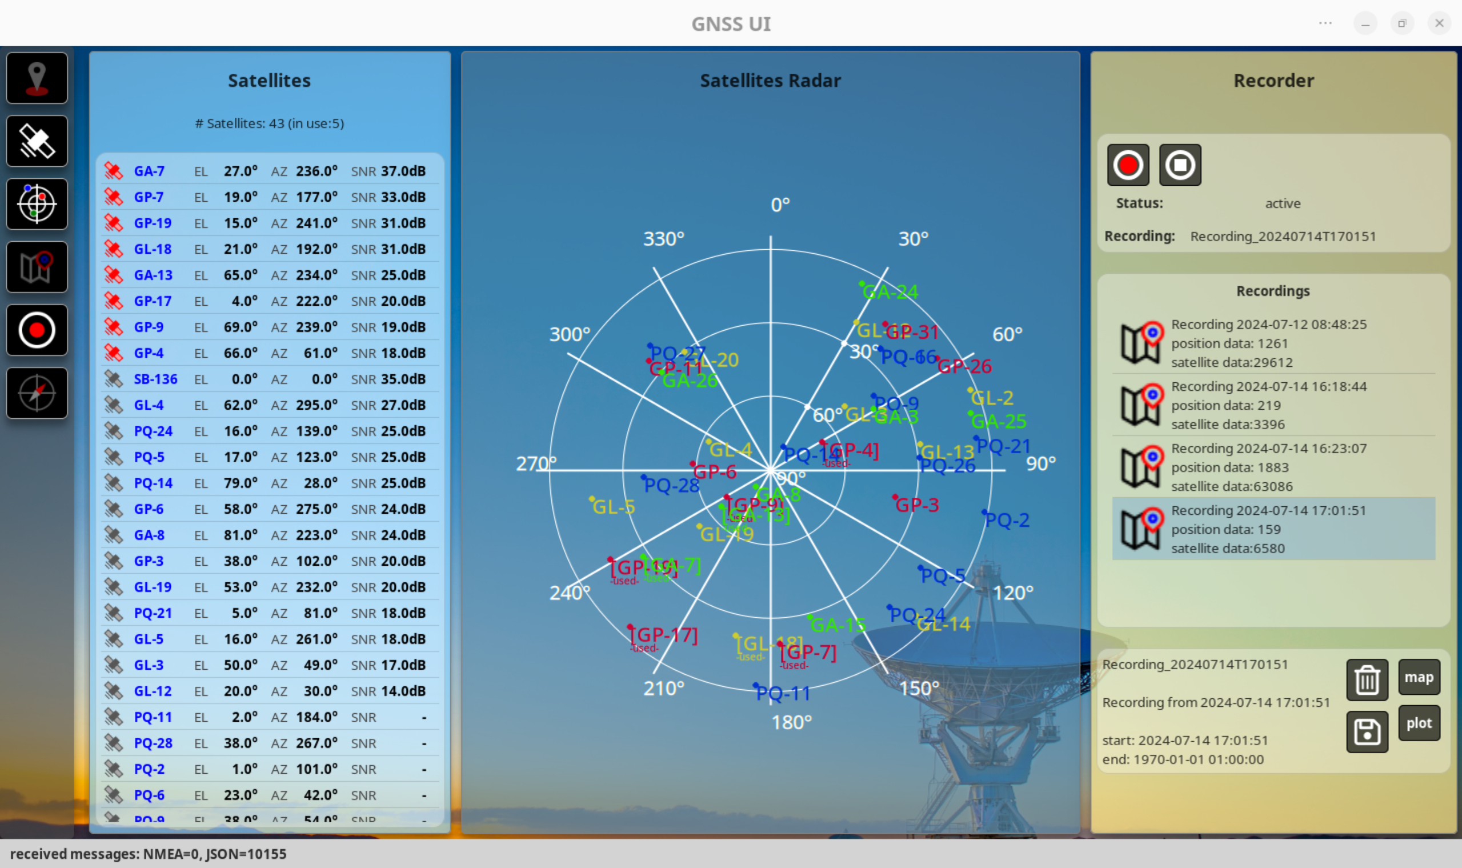Image resolution: width=1462 pixels, height=868 pixels.
Task: Click the GA-7 satellite row
Action: (269, 171)
